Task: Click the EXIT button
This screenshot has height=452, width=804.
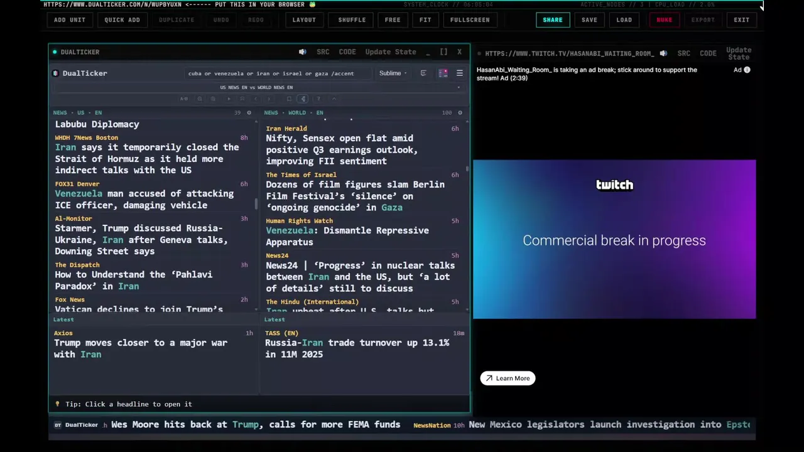Action: 742,20
